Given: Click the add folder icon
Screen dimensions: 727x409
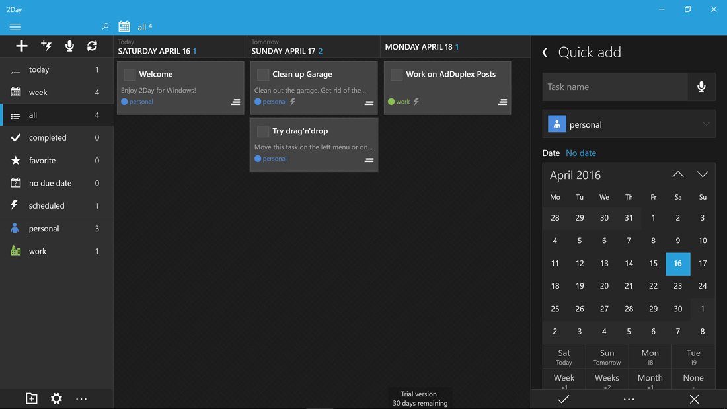Looking at the screenshot, I should tap(32, 398).
